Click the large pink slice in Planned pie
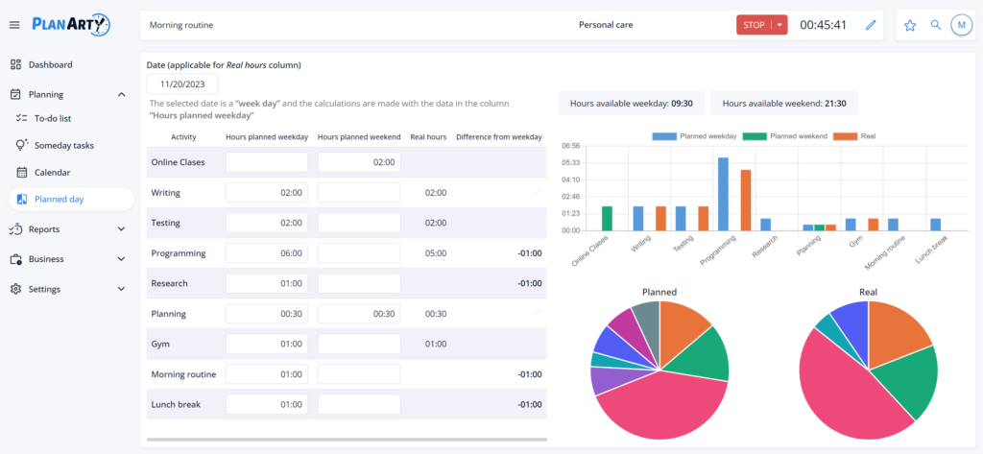 [662, 403]
